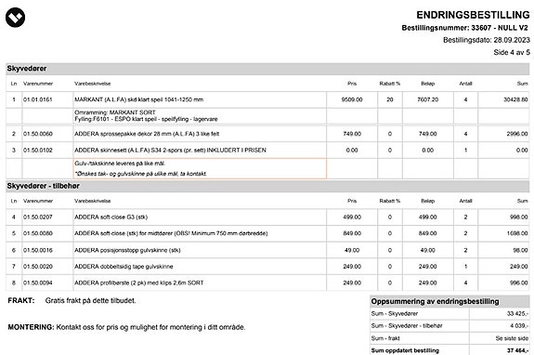Select the sum 996.00
Image resolution: width=534 pixels, height=355 pixels.
518,283
